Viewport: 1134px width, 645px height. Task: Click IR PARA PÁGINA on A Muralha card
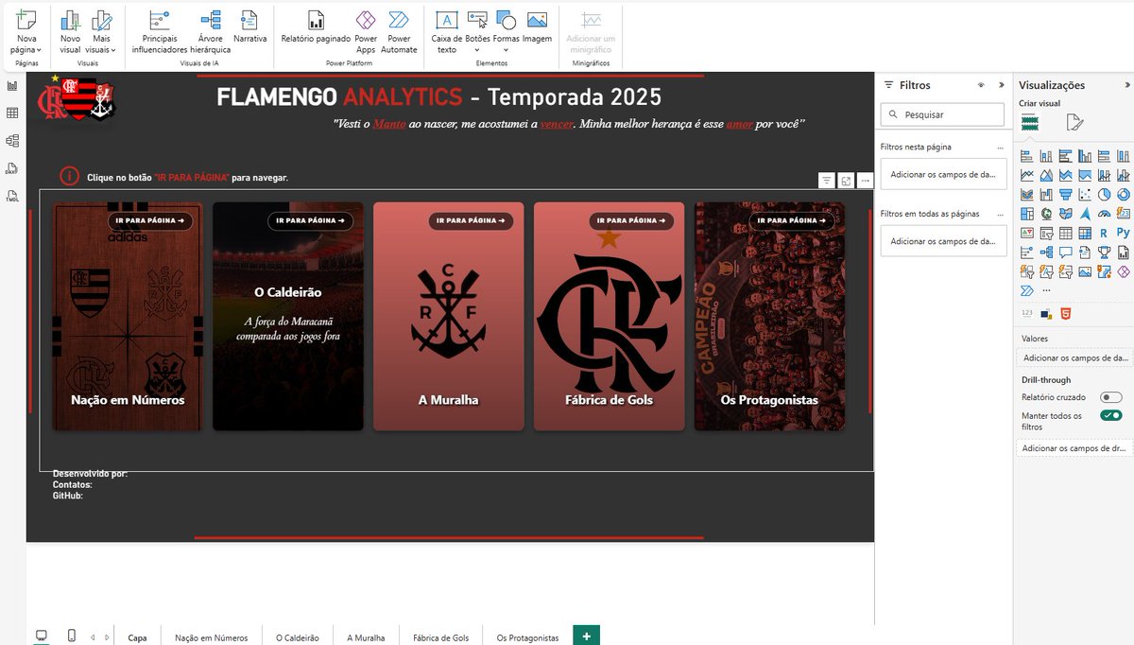[472, 220]
